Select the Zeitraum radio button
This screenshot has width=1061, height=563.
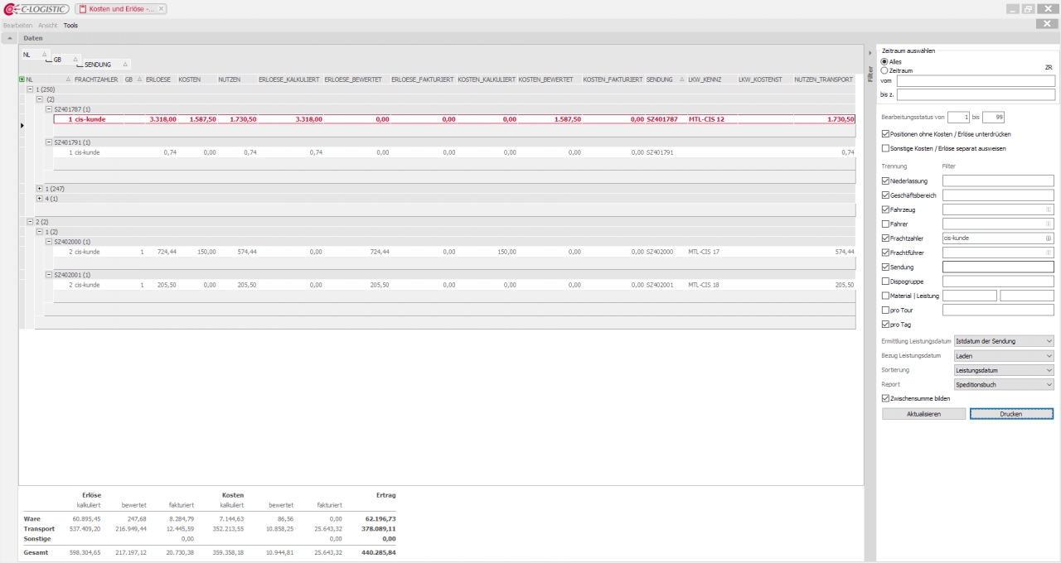click(884, 70)
